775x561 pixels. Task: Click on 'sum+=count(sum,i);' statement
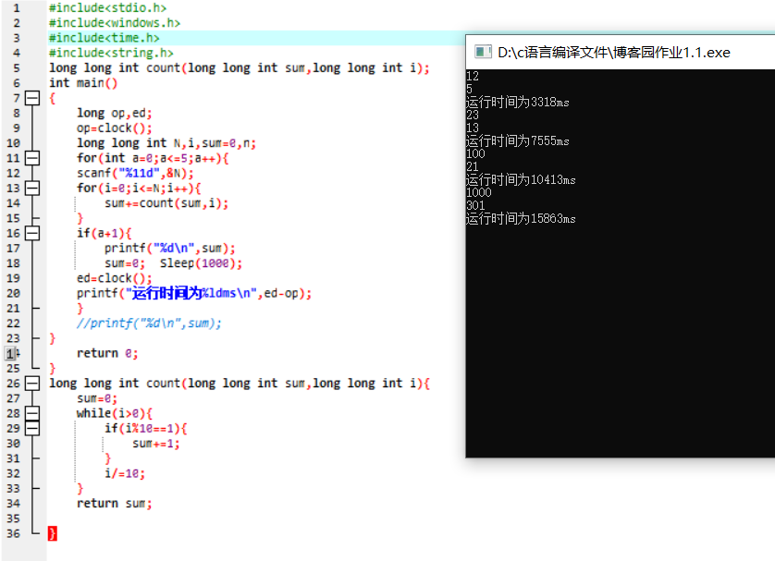tap(166, 203)
